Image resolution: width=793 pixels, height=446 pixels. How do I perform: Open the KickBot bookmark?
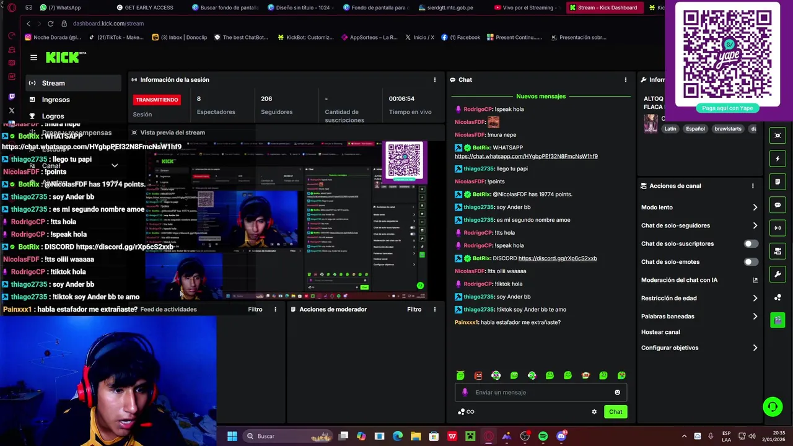tap(306, 37)
